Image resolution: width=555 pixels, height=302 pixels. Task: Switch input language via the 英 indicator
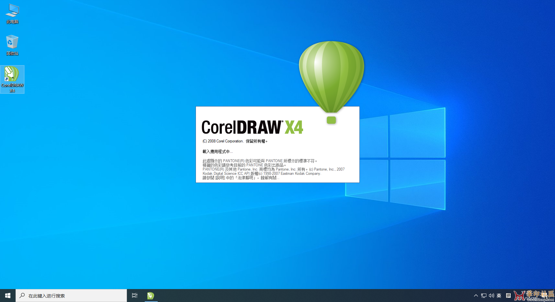499,296
